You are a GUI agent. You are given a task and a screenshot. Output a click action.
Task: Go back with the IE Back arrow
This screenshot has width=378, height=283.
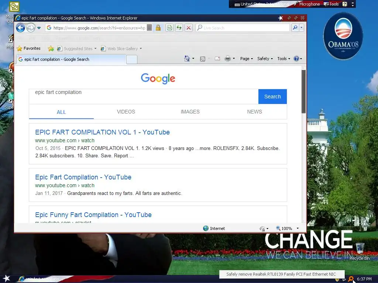click(21, 28)
